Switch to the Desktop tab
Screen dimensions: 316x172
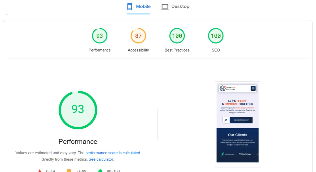(x=175, y=7)
